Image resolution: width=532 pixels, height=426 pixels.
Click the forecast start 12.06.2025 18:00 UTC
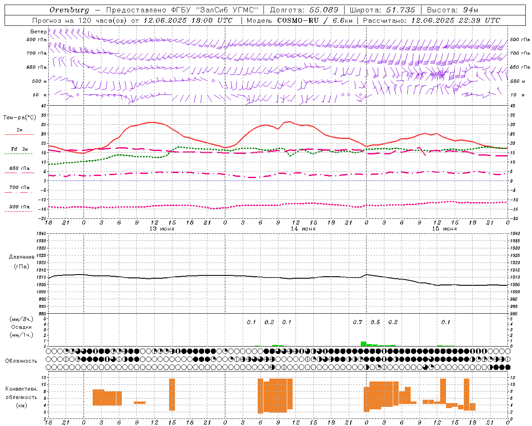187,20
